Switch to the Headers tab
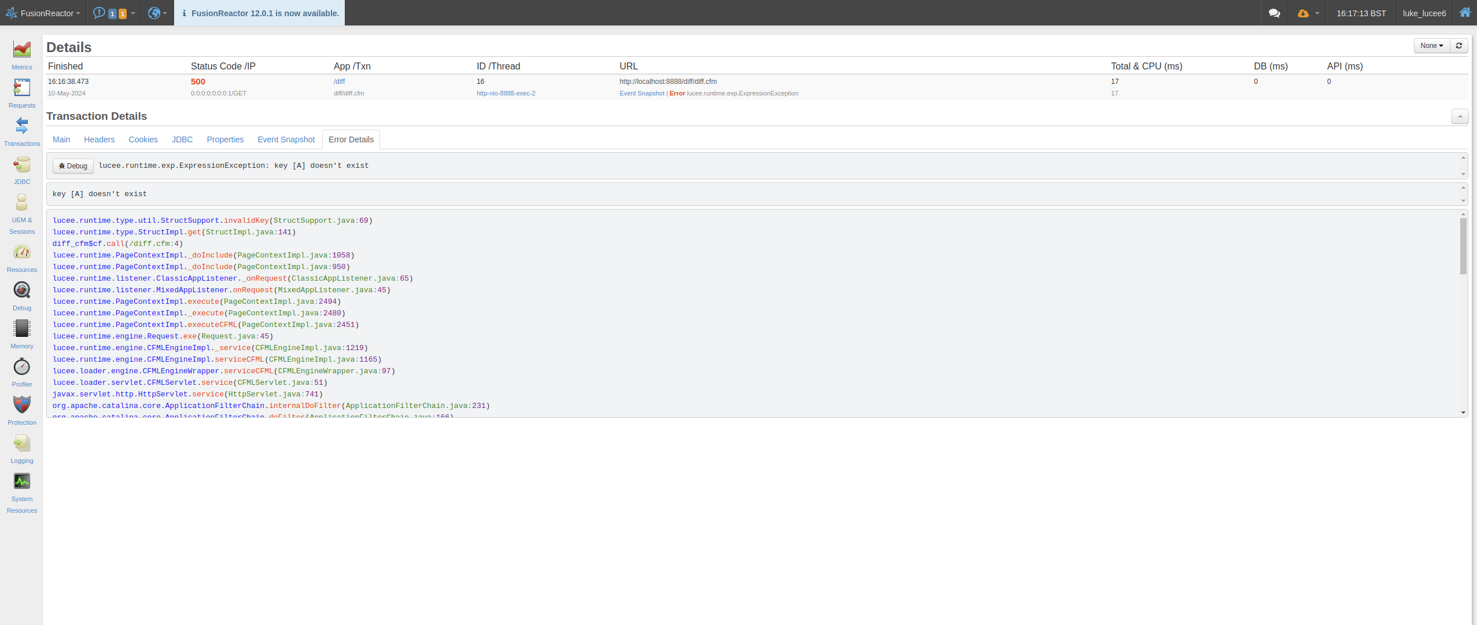 [100, 139]
